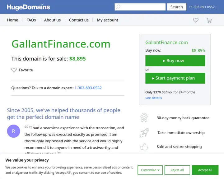Click the money back guarantee badge icon

tap(144, 118)
